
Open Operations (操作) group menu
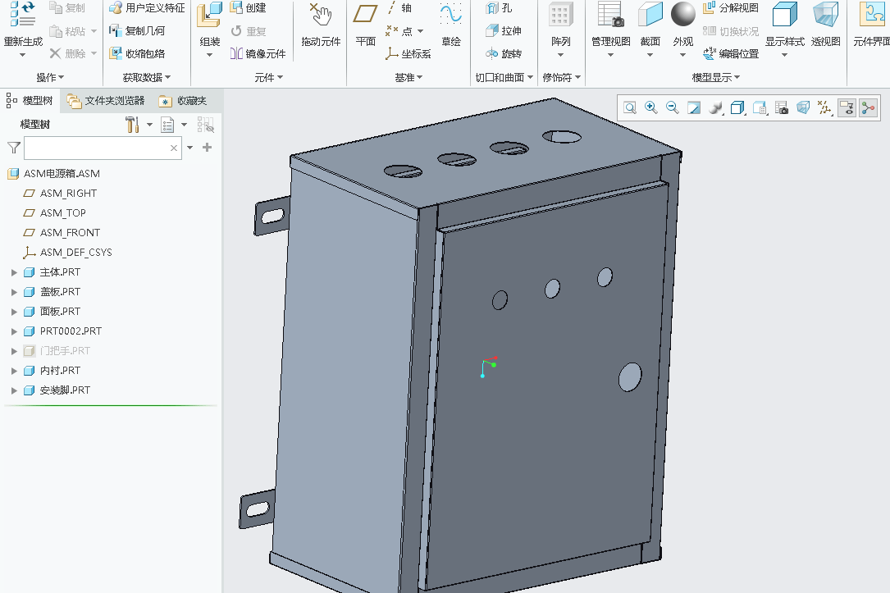(50, 77)
